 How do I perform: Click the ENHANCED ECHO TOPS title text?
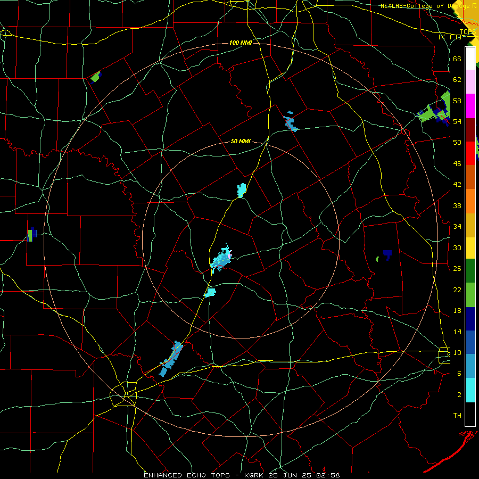[x=187, y=475]
